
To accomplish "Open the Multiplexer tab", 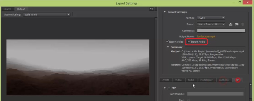I will tap(206, 80).
